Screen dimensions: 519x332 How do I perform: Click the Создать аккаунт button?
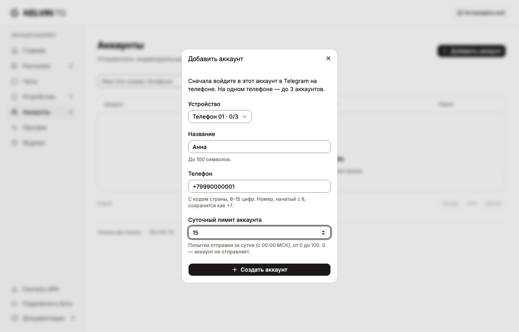coord(259,270)
